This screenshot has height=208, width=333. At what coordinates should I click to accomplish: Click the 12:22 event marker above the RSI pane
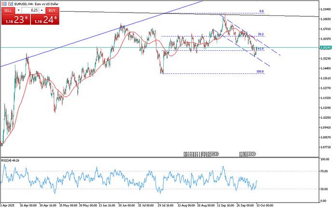click(x=249, y=154)
